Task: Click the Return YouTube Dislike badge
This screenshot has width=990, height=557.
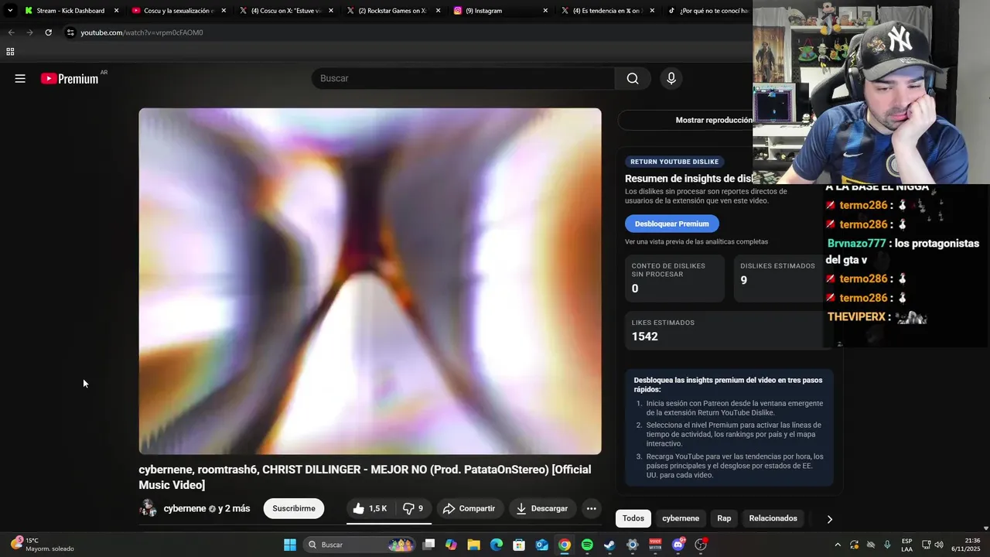Action: (x=674, y=162)
